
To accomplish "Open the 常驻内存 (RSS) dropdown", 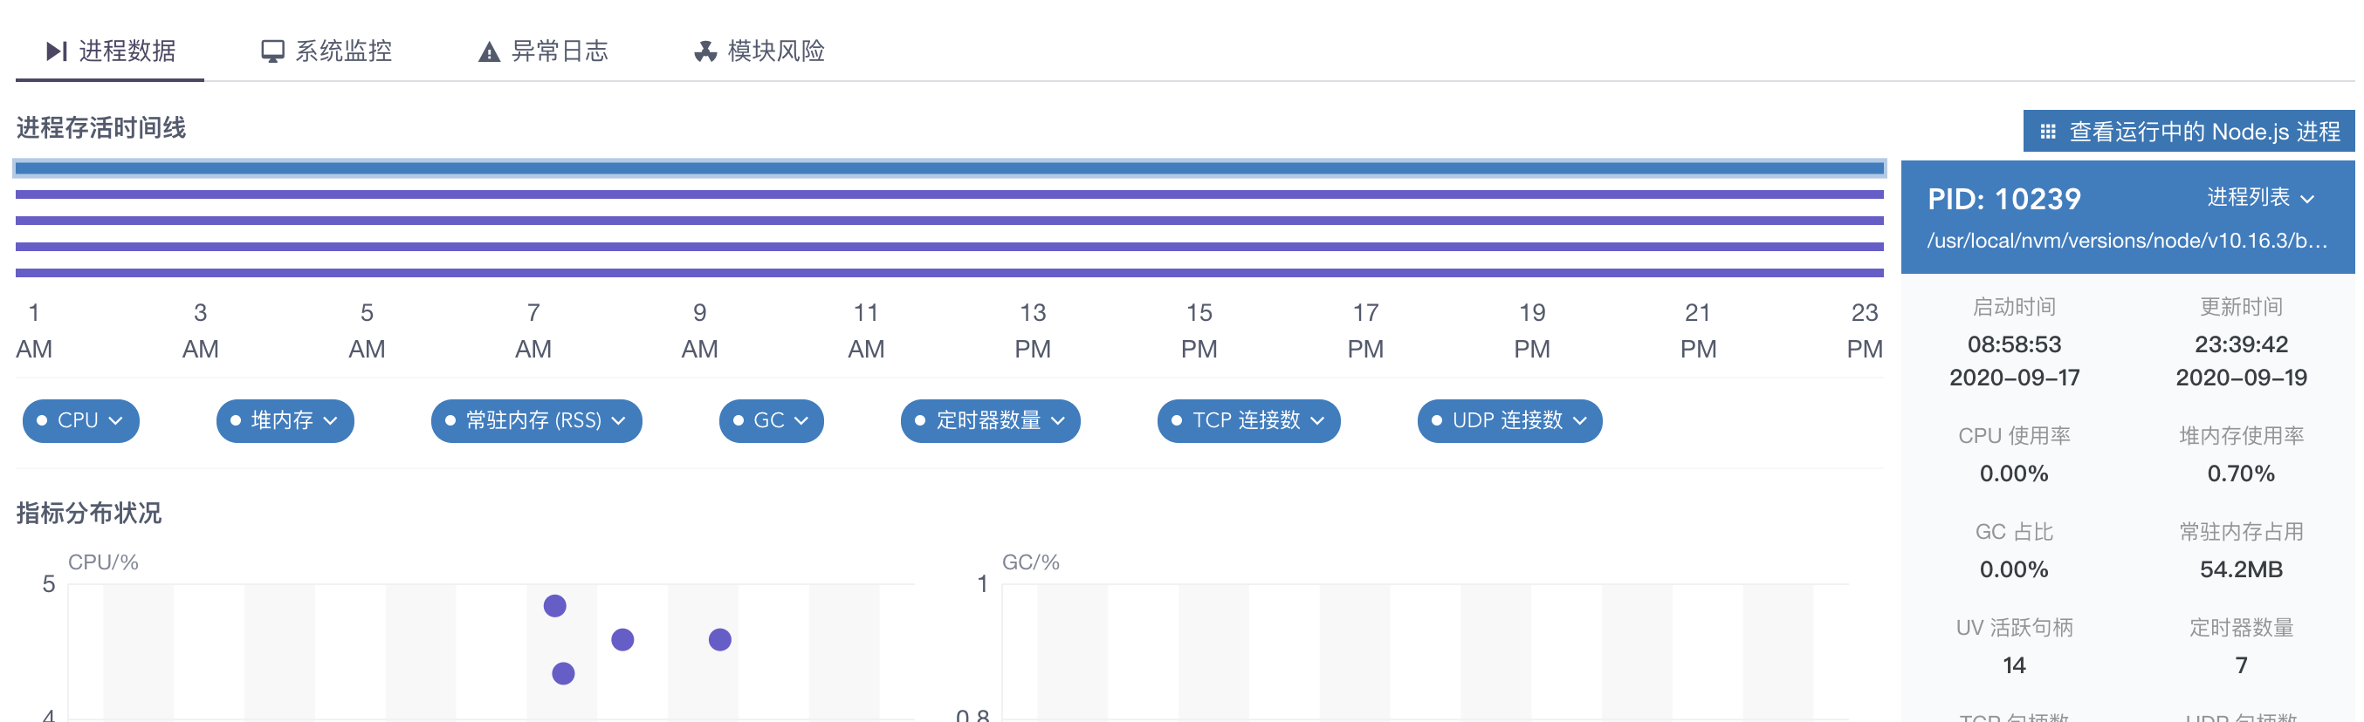I will pyautogui.click(x=536, y=420).
